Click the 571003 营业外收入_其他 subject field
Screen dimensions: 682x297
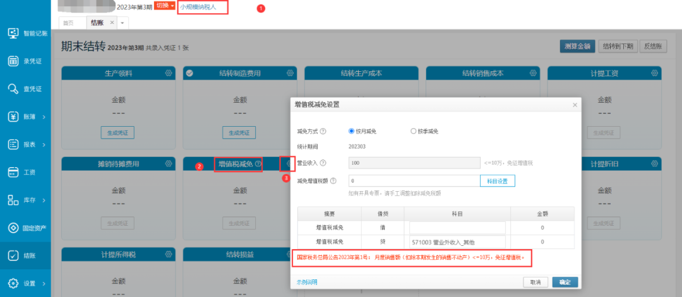457,242
